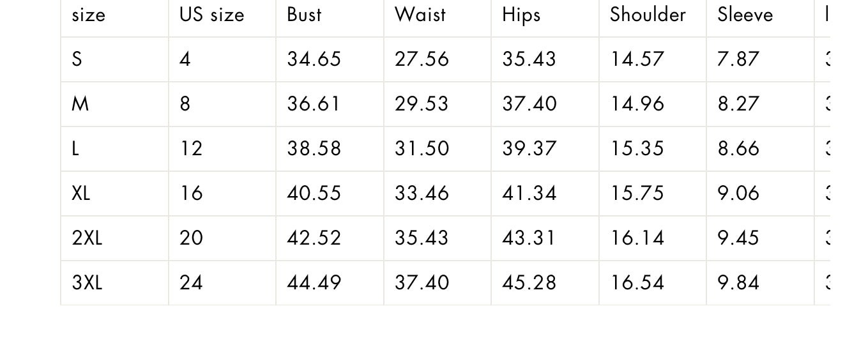This screenshot has height=343, width=852.
Task: Select the 3XL size row label
Action: point(87,283)
